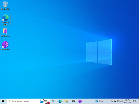Open the clock and calendar flyout
Image resolution: width=139 pixels, height=104 pixels.
(x=127, y=101)
